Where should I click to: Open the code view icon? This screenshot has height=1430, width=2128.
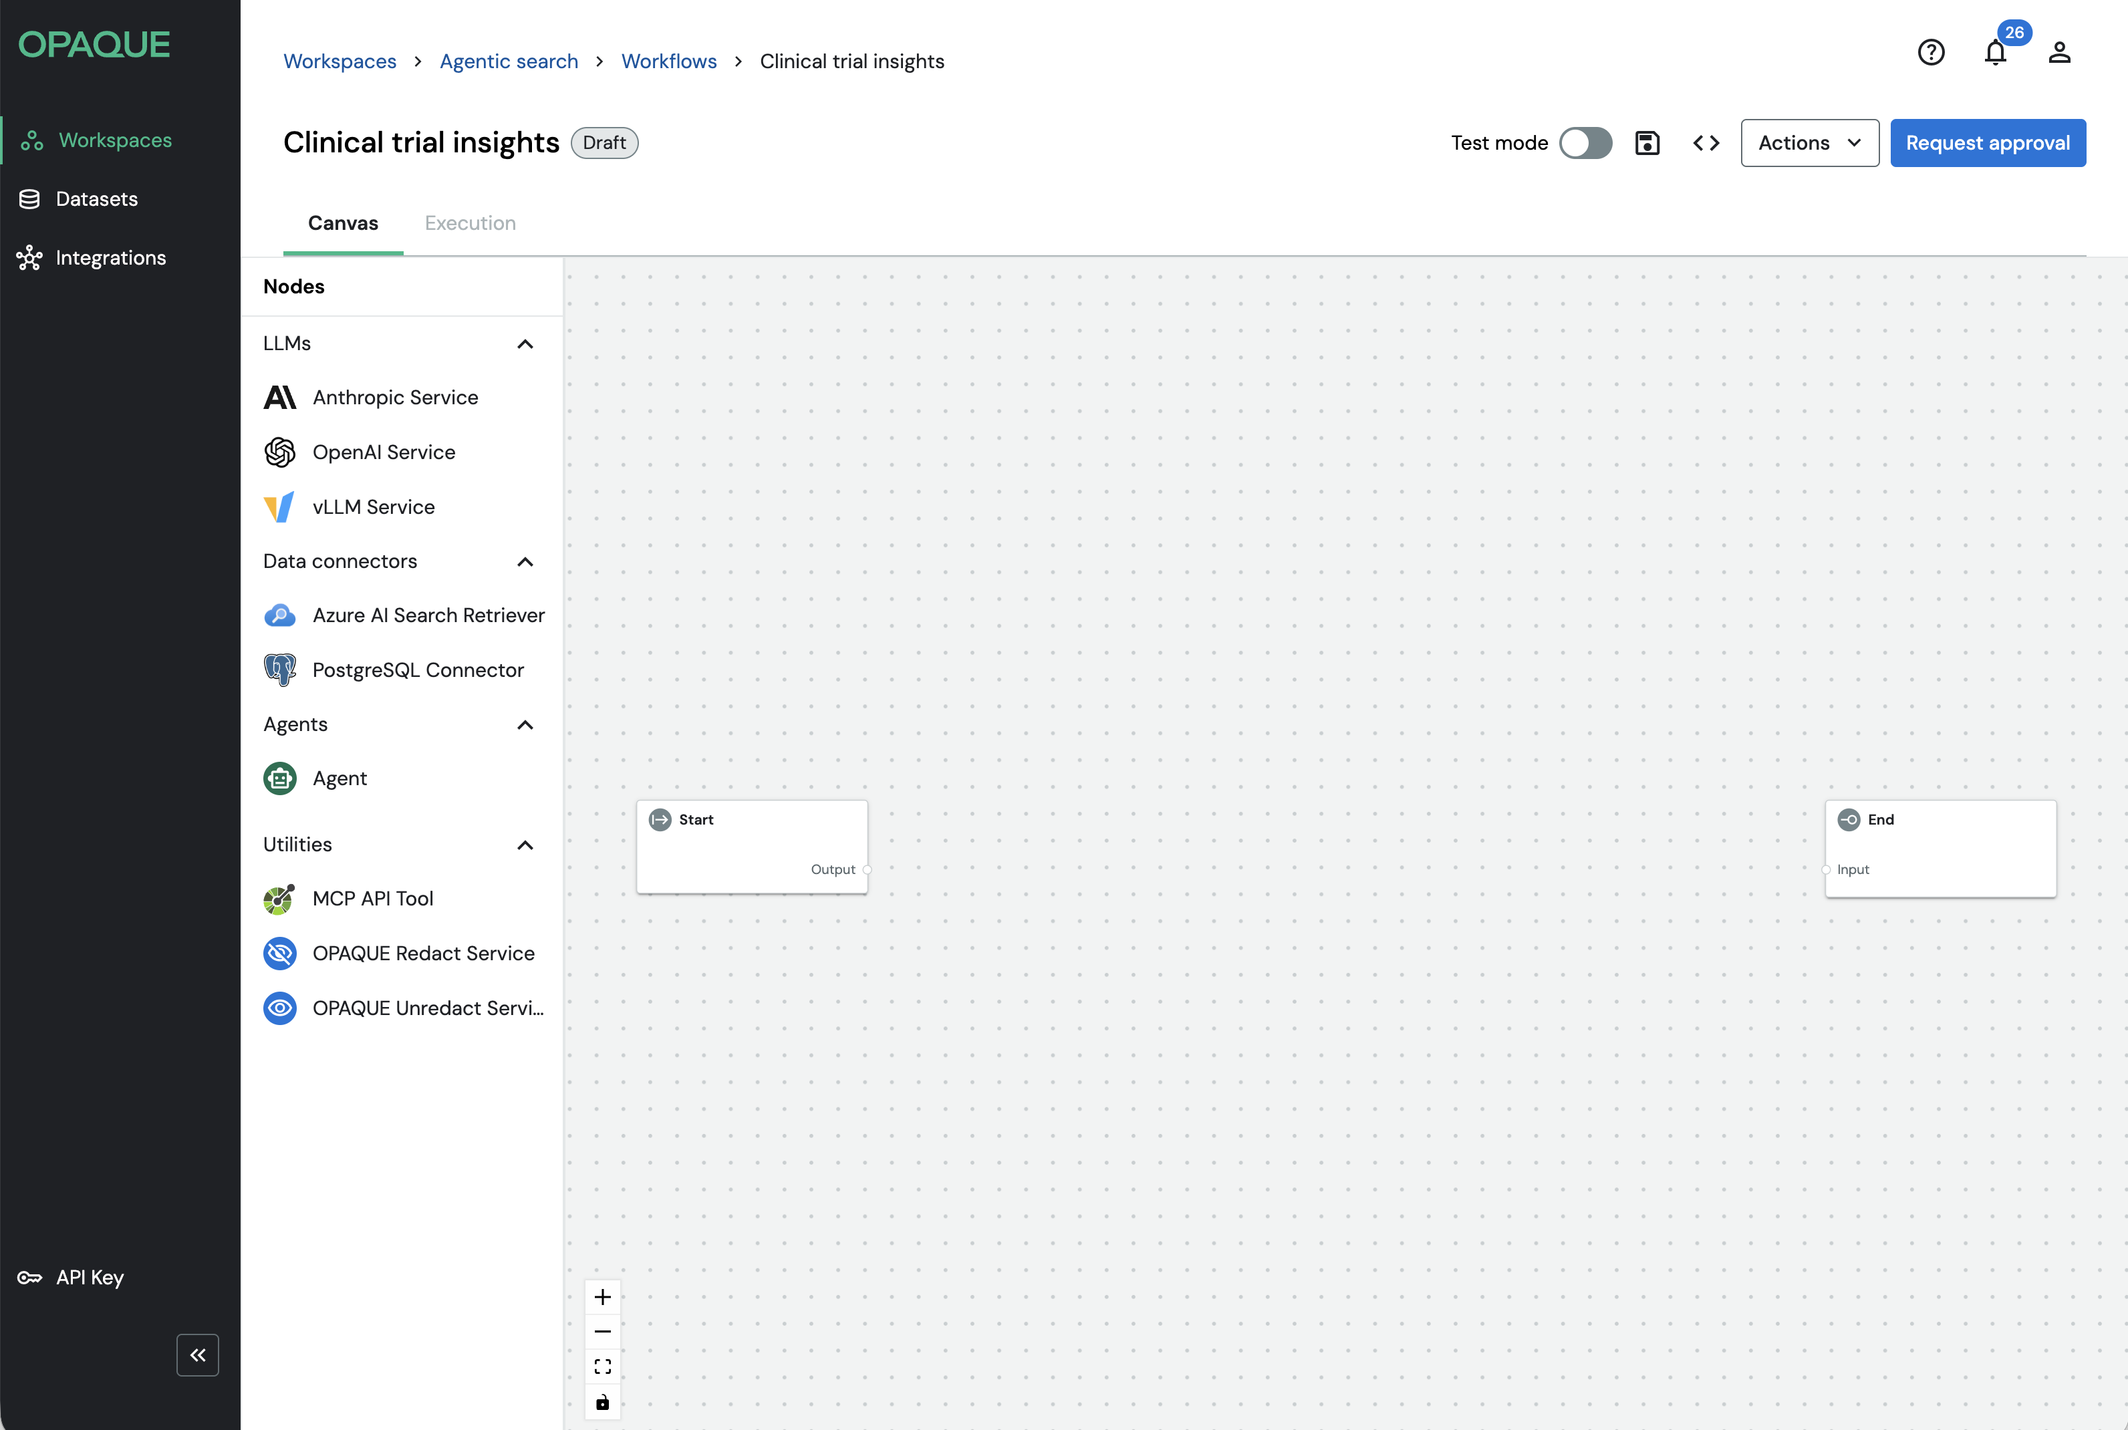pos(1706,143)
